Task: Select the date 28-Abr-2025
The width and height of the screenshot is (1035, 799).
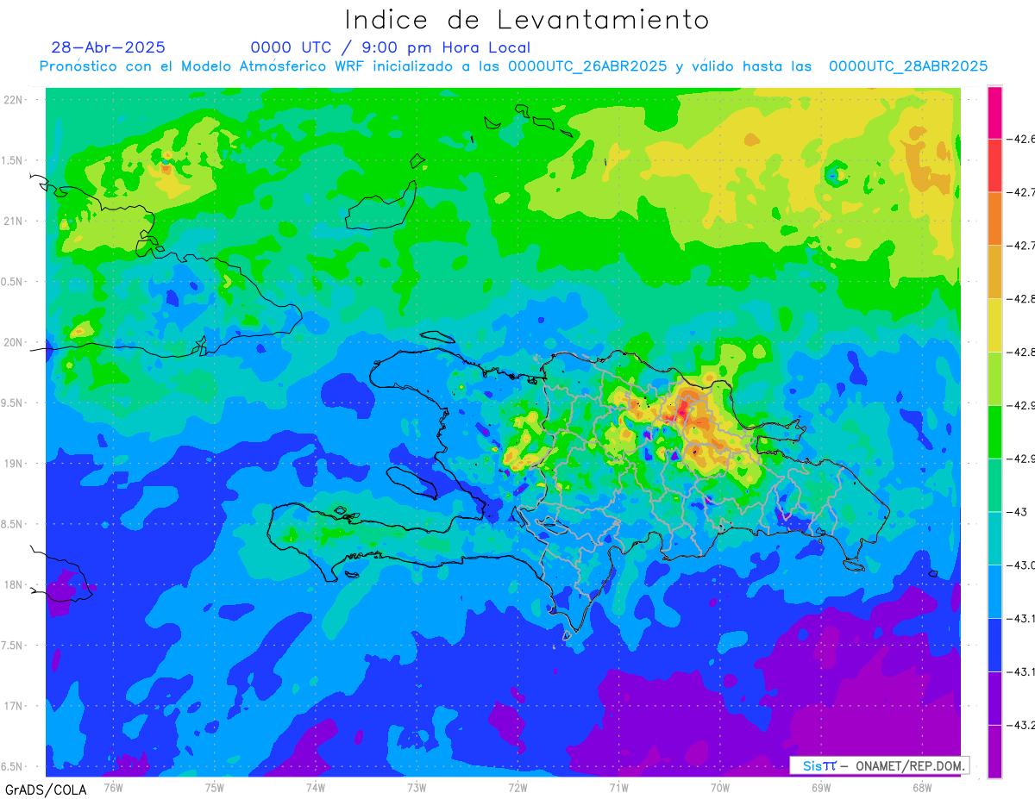Action: point(108,47)
